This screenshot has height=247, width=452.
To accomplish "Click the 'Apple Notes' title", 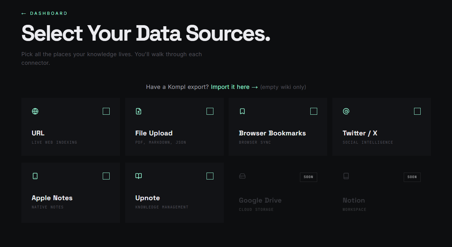I will click(52, 198).
